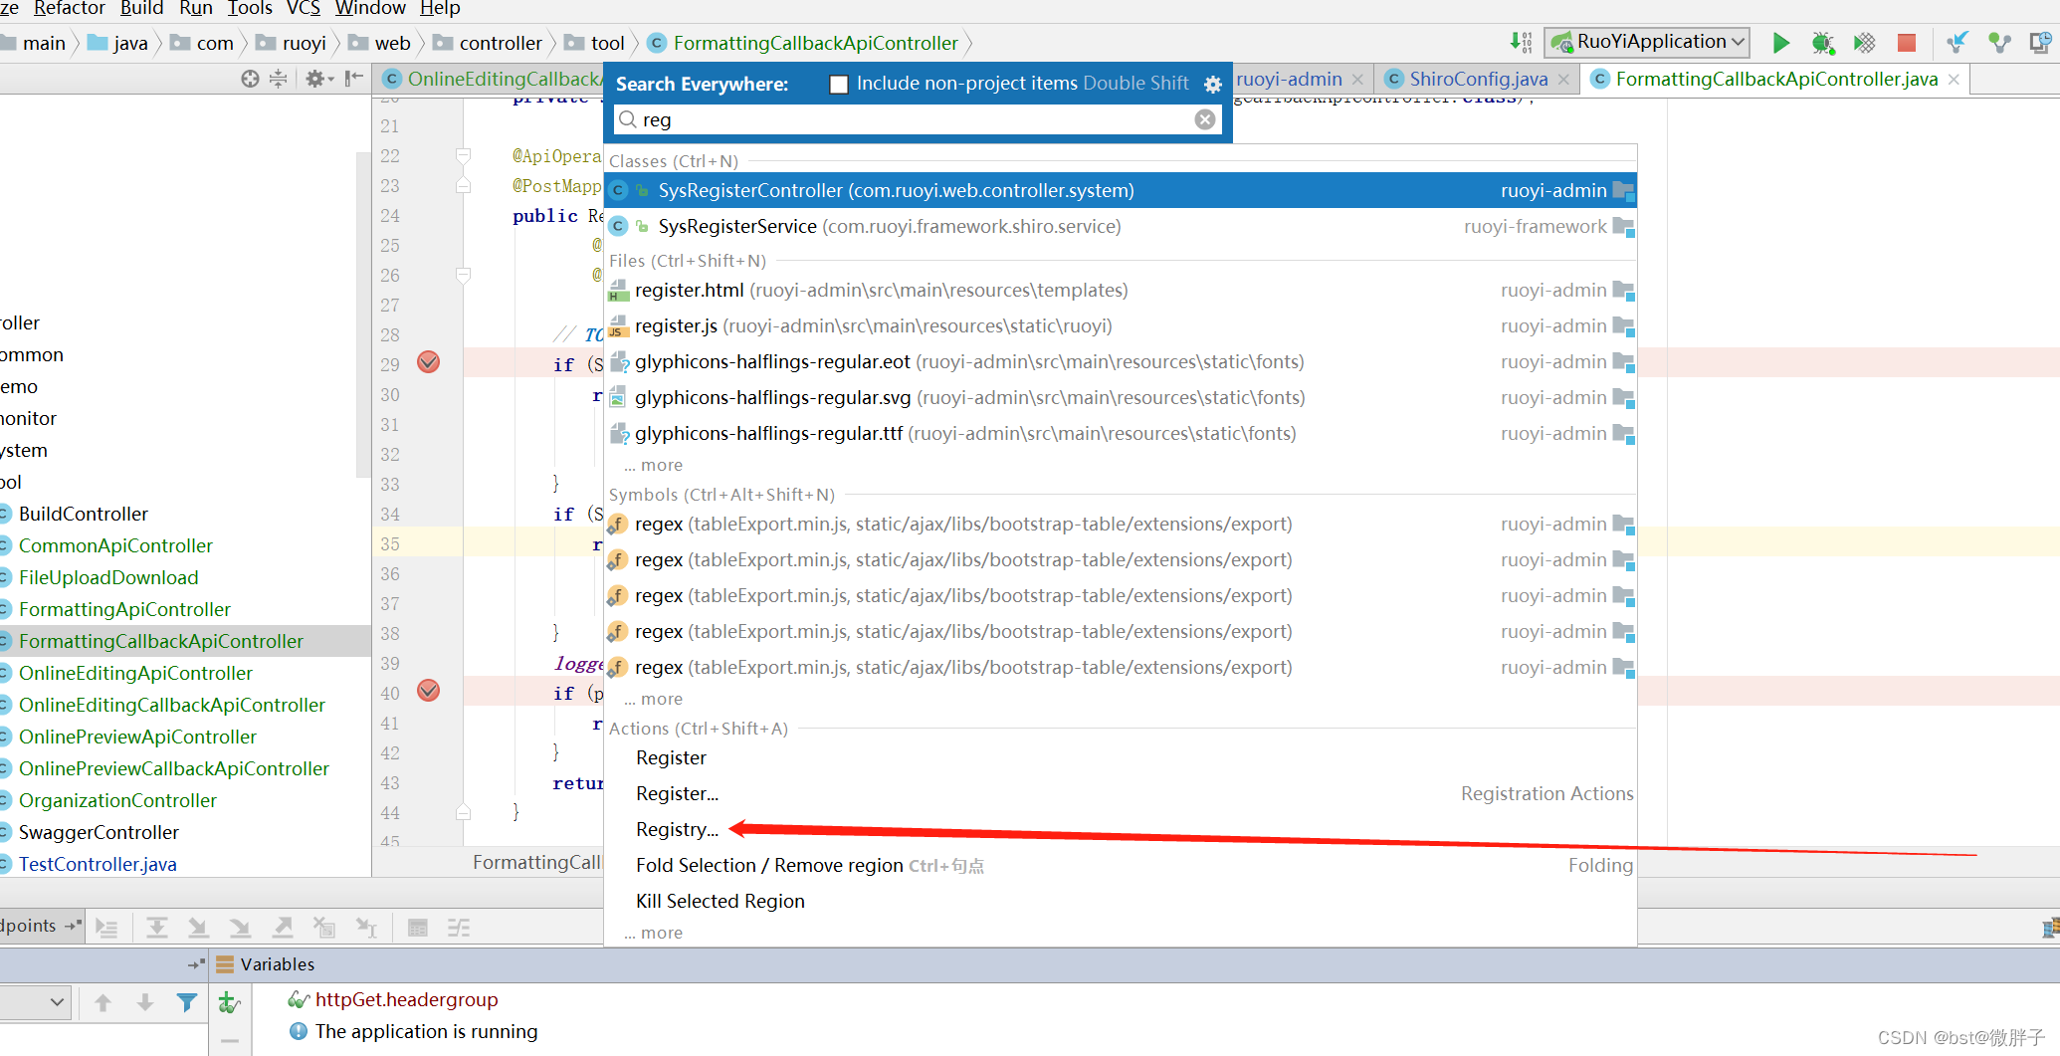Click the Collapse All icon in Project panel

point(279,79)
